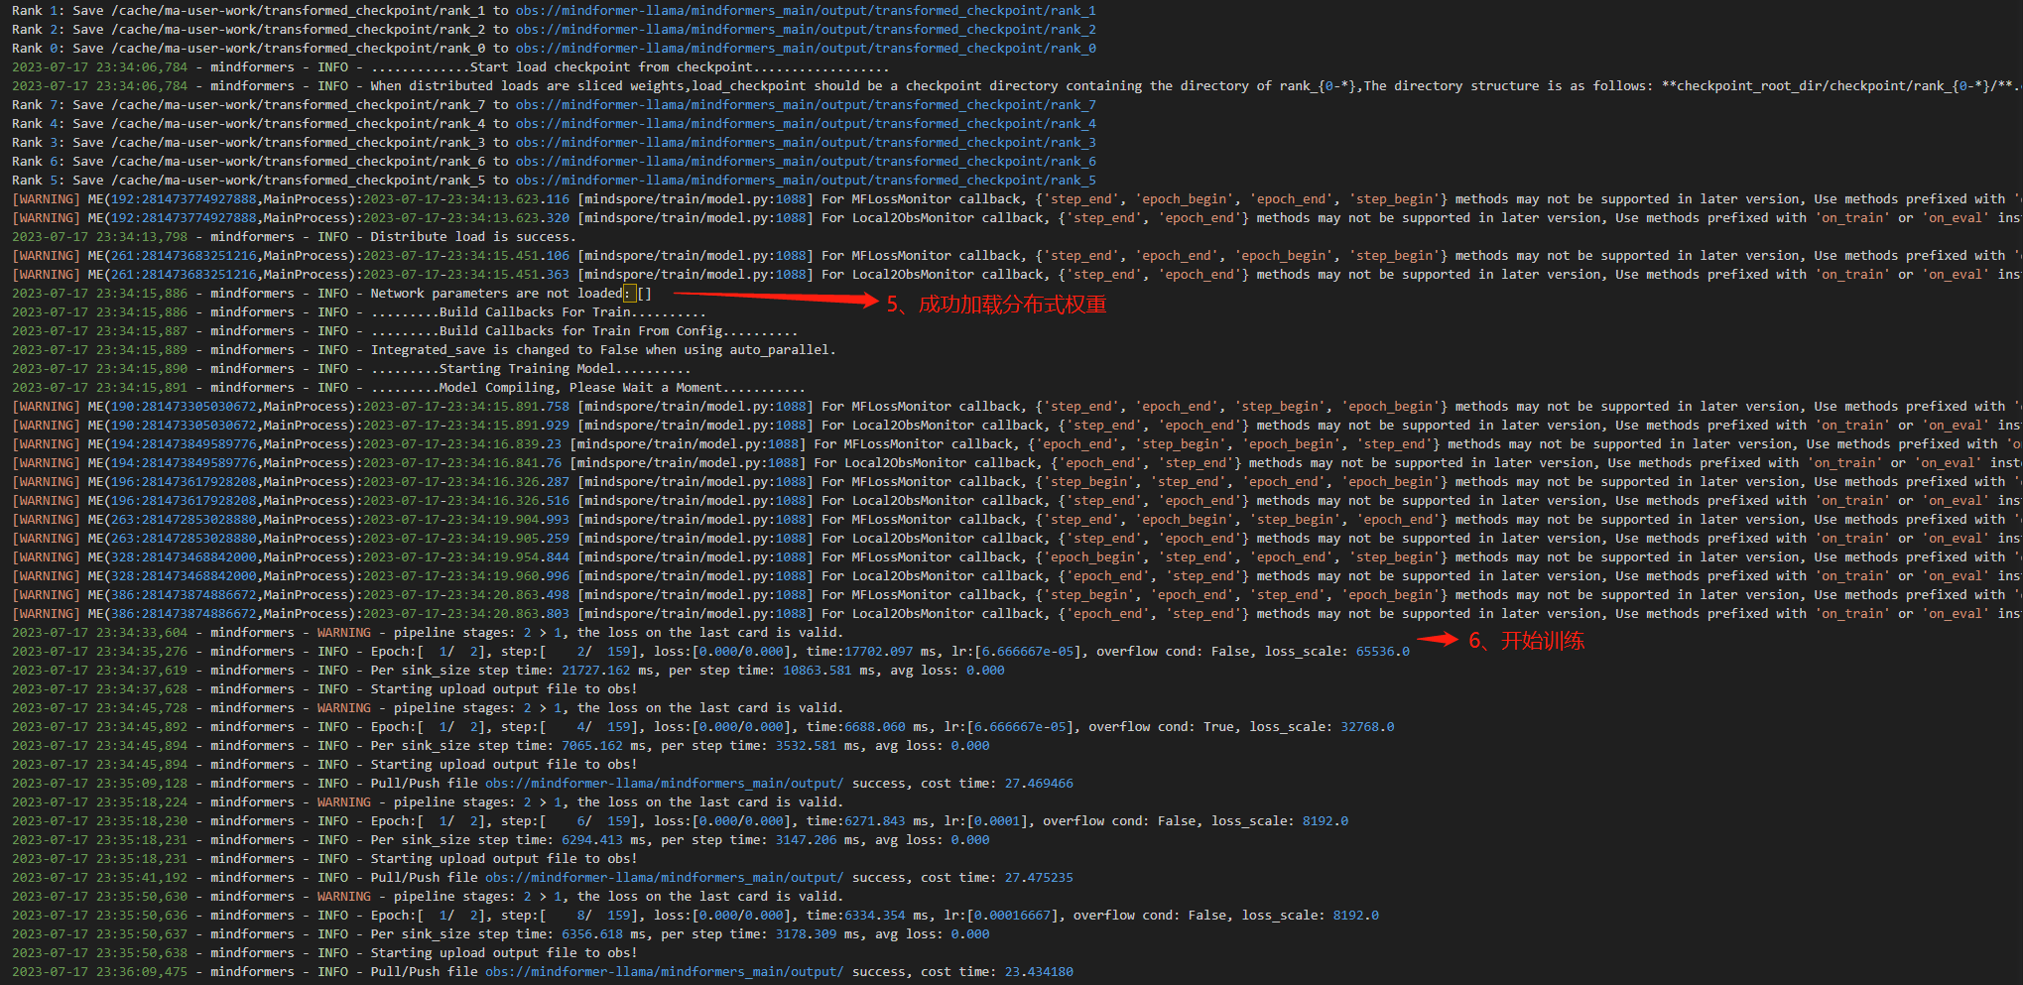Open the obs transformed_checkpoint/rank_0 link
Screen dimensions: 2023x985
tap(806, 48)
